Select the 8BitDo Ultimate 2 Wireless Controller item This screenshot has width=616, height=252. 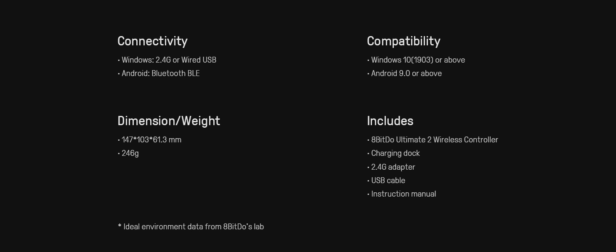click(434, 140)
